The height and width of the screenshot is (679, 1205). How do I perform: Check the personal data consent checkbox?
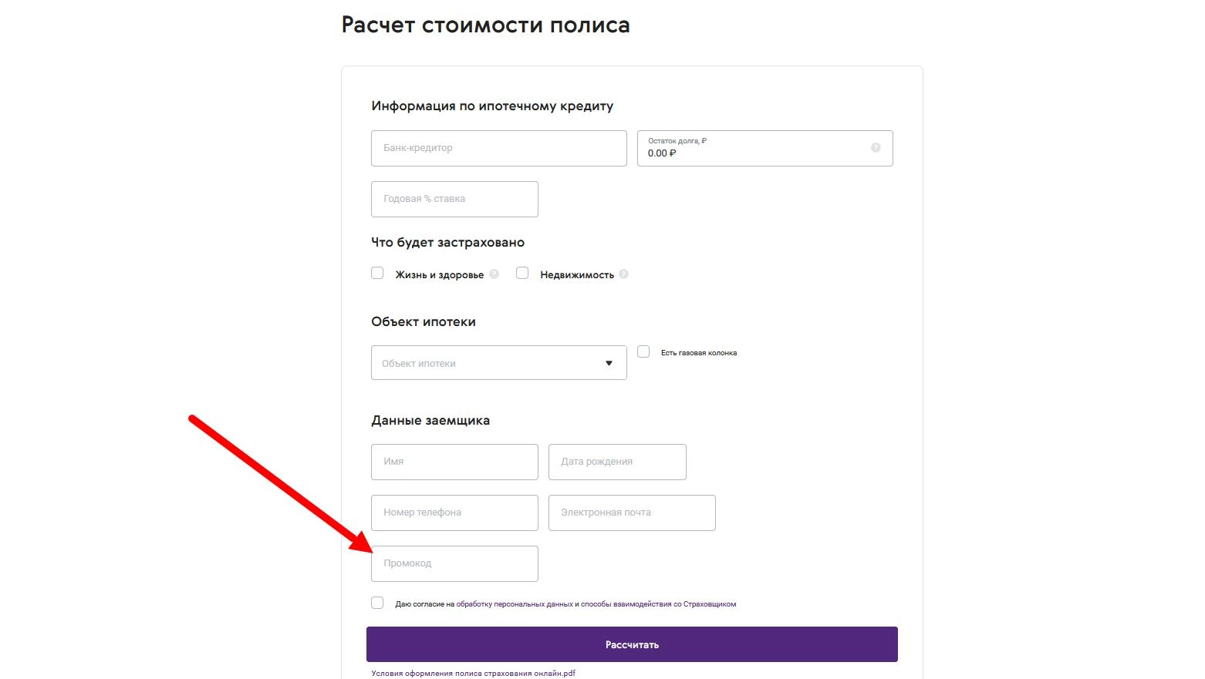(377, 603)
